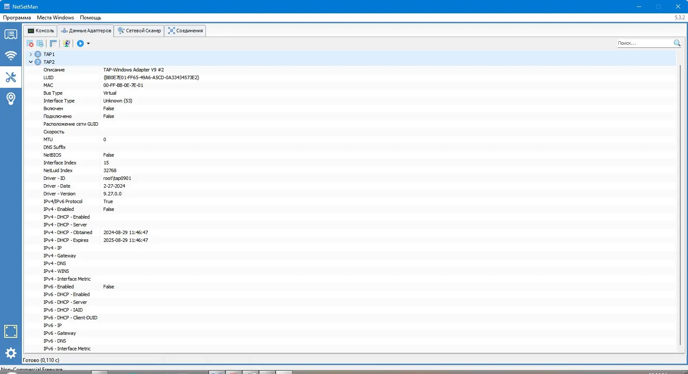688x374 pixels.
Task: Select the Описание property row
Action: [x=350, y=70]
